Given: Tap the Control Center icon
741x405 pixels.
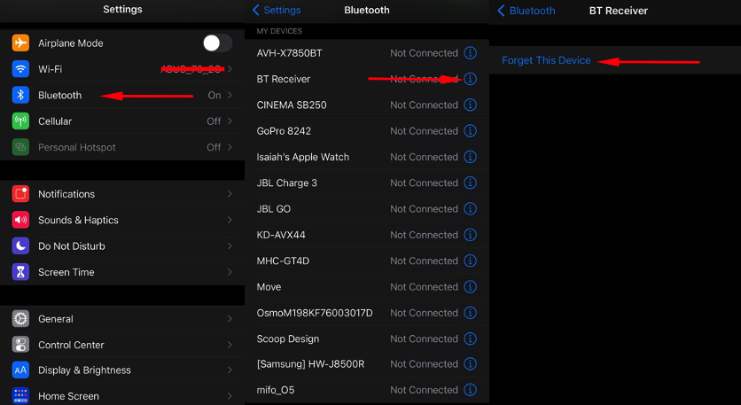Looking at the screenshot, I should pos(20,345).
